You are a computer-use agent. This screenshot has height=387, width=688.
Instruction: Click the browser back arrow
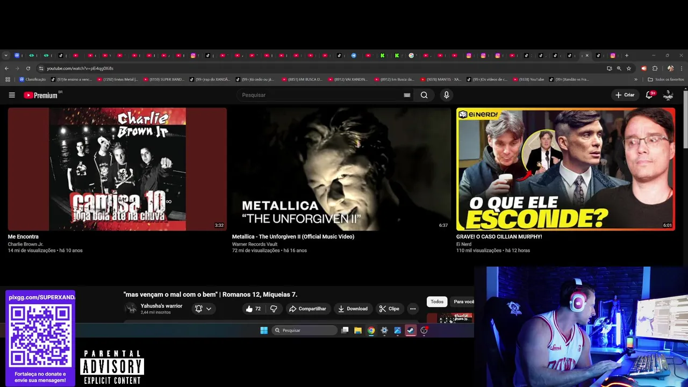[x=6, y=68]
